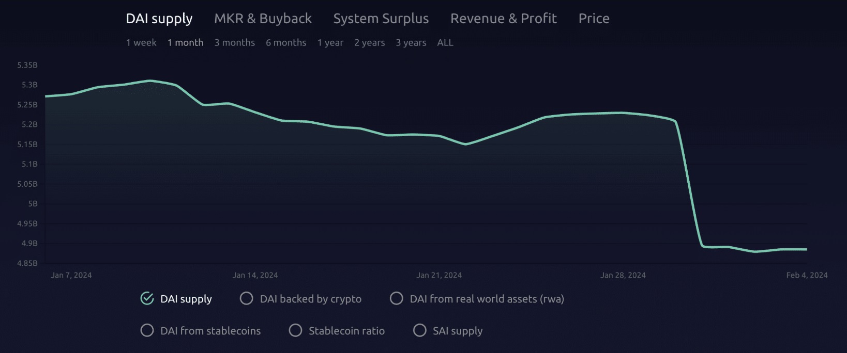The image size is (847, 353).
Task: Switch to the DAI supply tab
Action: coord(159,19)
